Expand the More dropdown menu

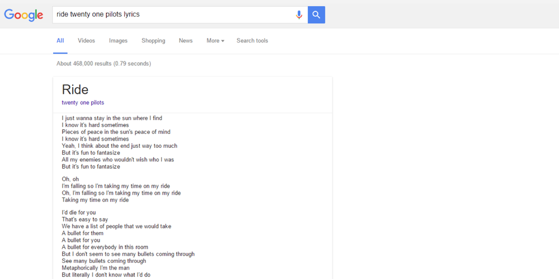(215, 41)
